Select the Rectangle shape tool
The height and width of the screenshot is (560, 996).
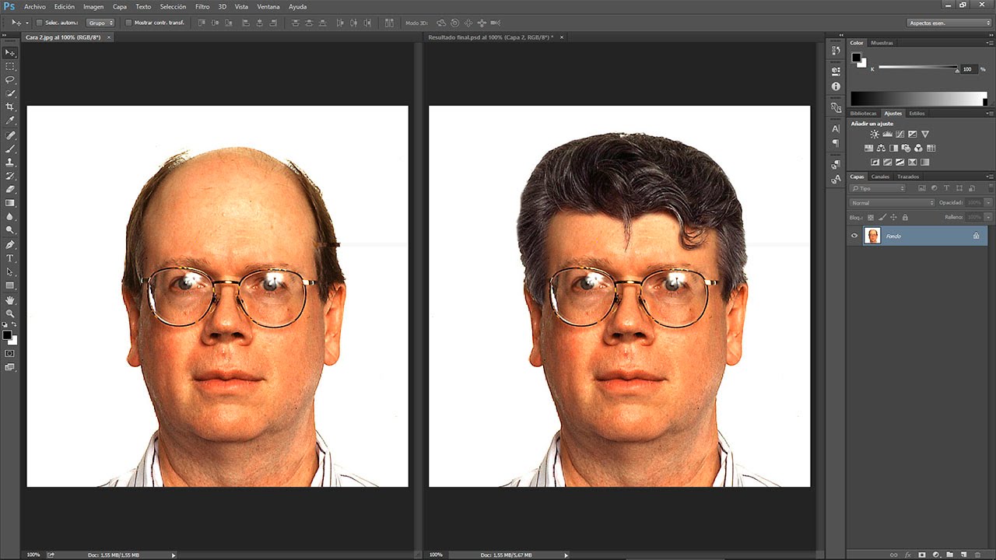pos(10,285)
